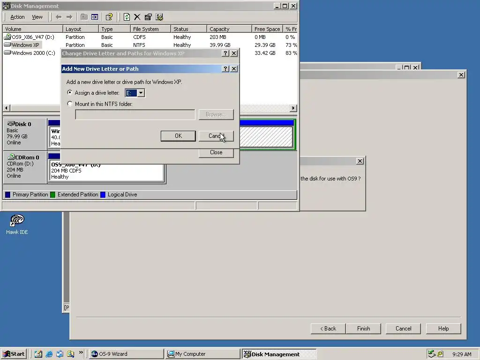
Task: Click the Forward arrow toolbar icon
Action: pos(69,17)
